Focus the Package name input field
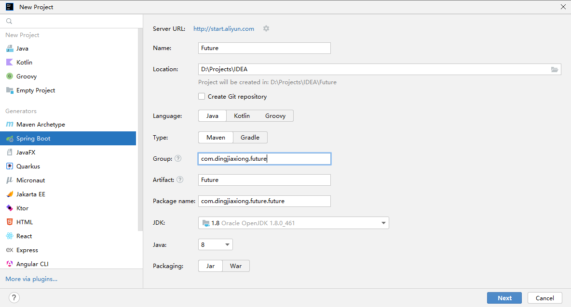The width and height of the screenshot is (571, 307). [x=264, y=201]
